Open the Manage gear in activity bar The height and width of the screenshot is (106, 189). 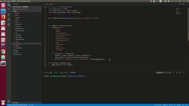coord(9,101)
